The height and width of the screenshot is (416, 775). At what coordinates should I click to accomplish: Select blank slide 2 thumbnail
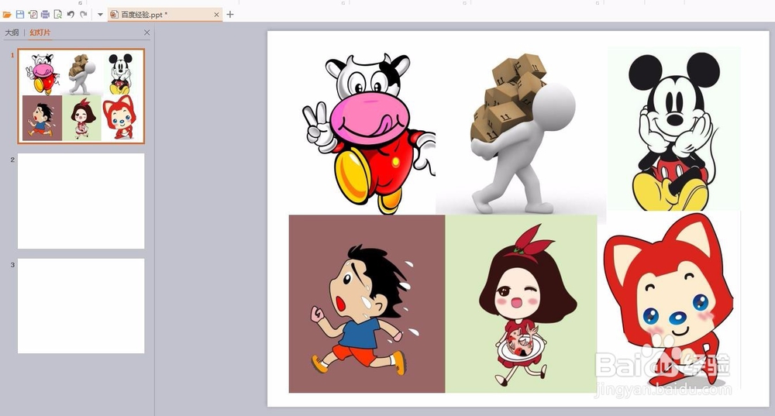(81, 201)
